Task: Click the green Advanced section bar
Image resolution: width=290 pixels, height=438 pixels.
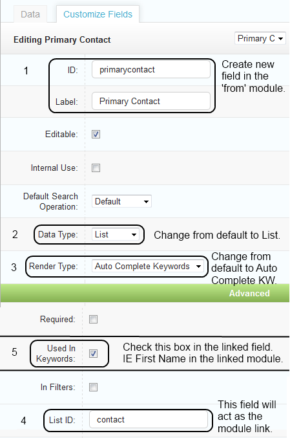Action: tap(145, 293)
